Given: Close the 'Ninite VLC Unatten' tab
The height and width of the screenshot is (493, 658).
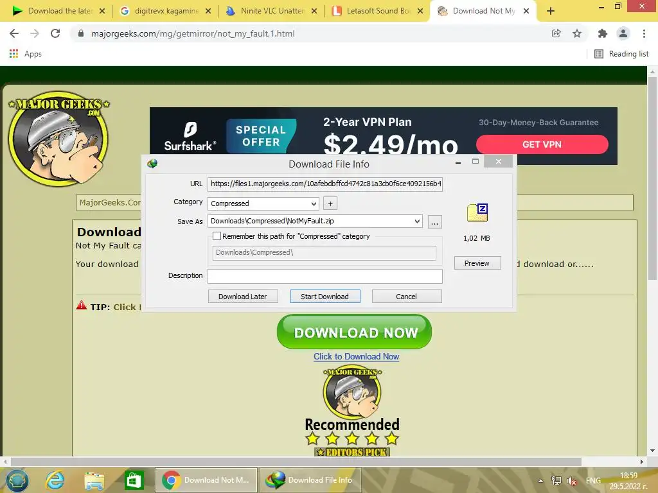Looking at the screenshot, I should click(x=314, y=12).
